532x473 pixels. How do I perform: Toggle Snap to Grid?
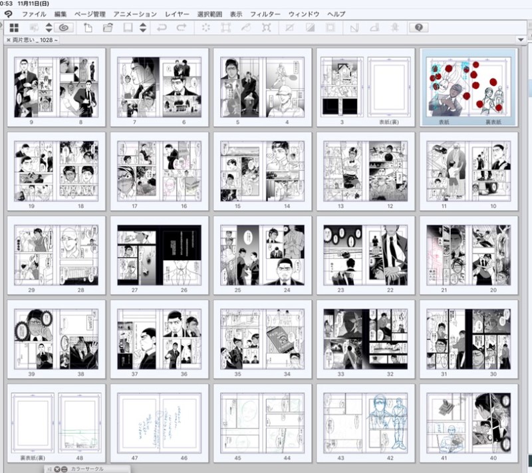(x=394, y=27)
